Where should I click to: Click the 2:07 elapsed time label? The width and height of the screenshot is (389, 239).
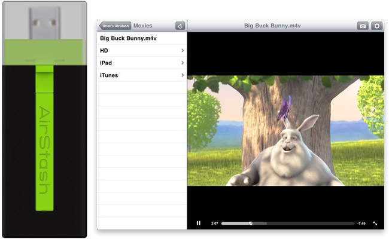(214, 223)
